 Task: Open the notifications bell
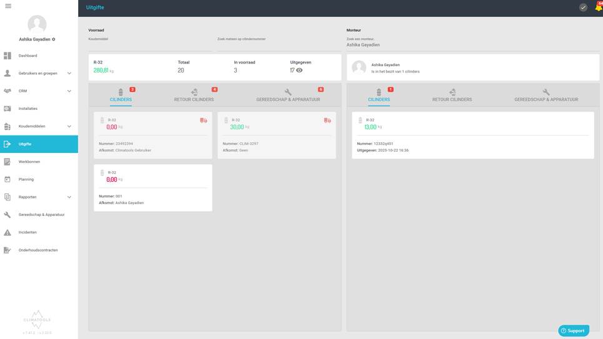pyautogui.click(x=599, y=7)
